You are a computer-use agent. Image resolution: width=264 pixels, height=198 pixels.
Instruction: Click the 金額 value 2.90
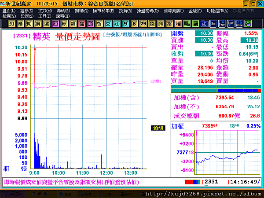tap(253, 68)
